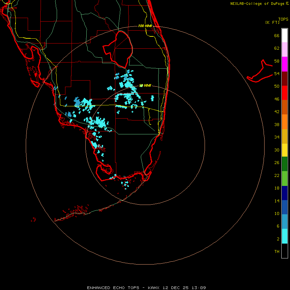
Task: Select the bright yellow legend swatch
Action: [x=285, y=150]
